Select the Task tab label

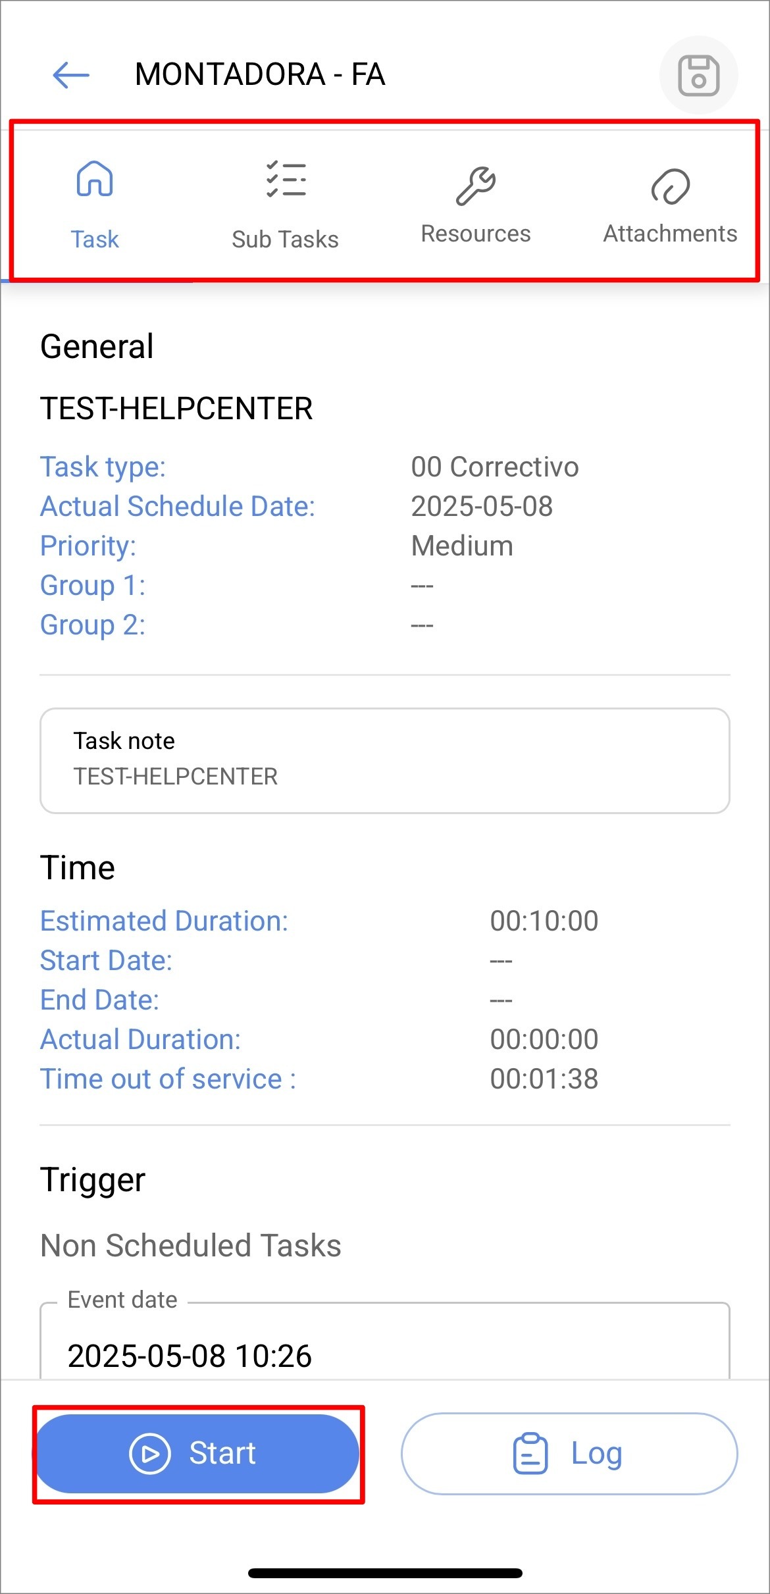tap(95, 239)
